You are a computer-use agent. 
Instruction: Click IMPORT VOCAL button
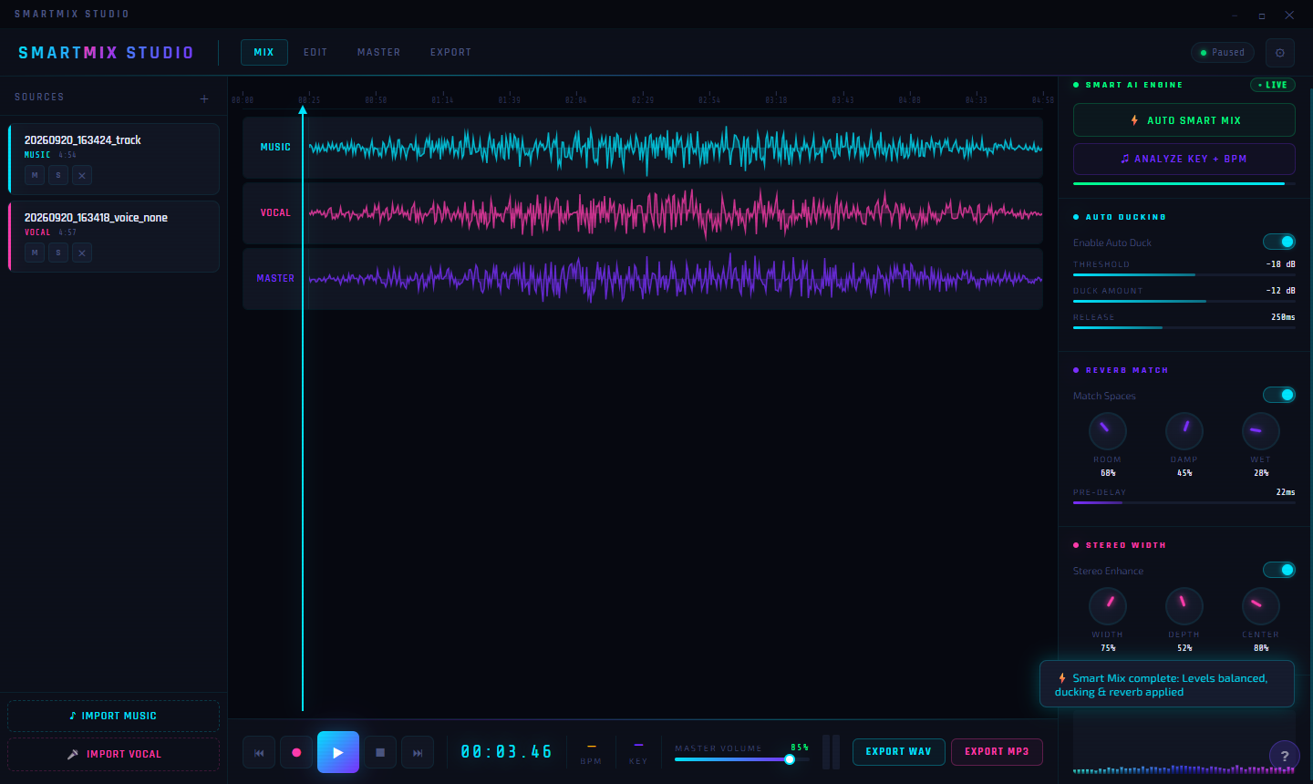pos(113,754)
